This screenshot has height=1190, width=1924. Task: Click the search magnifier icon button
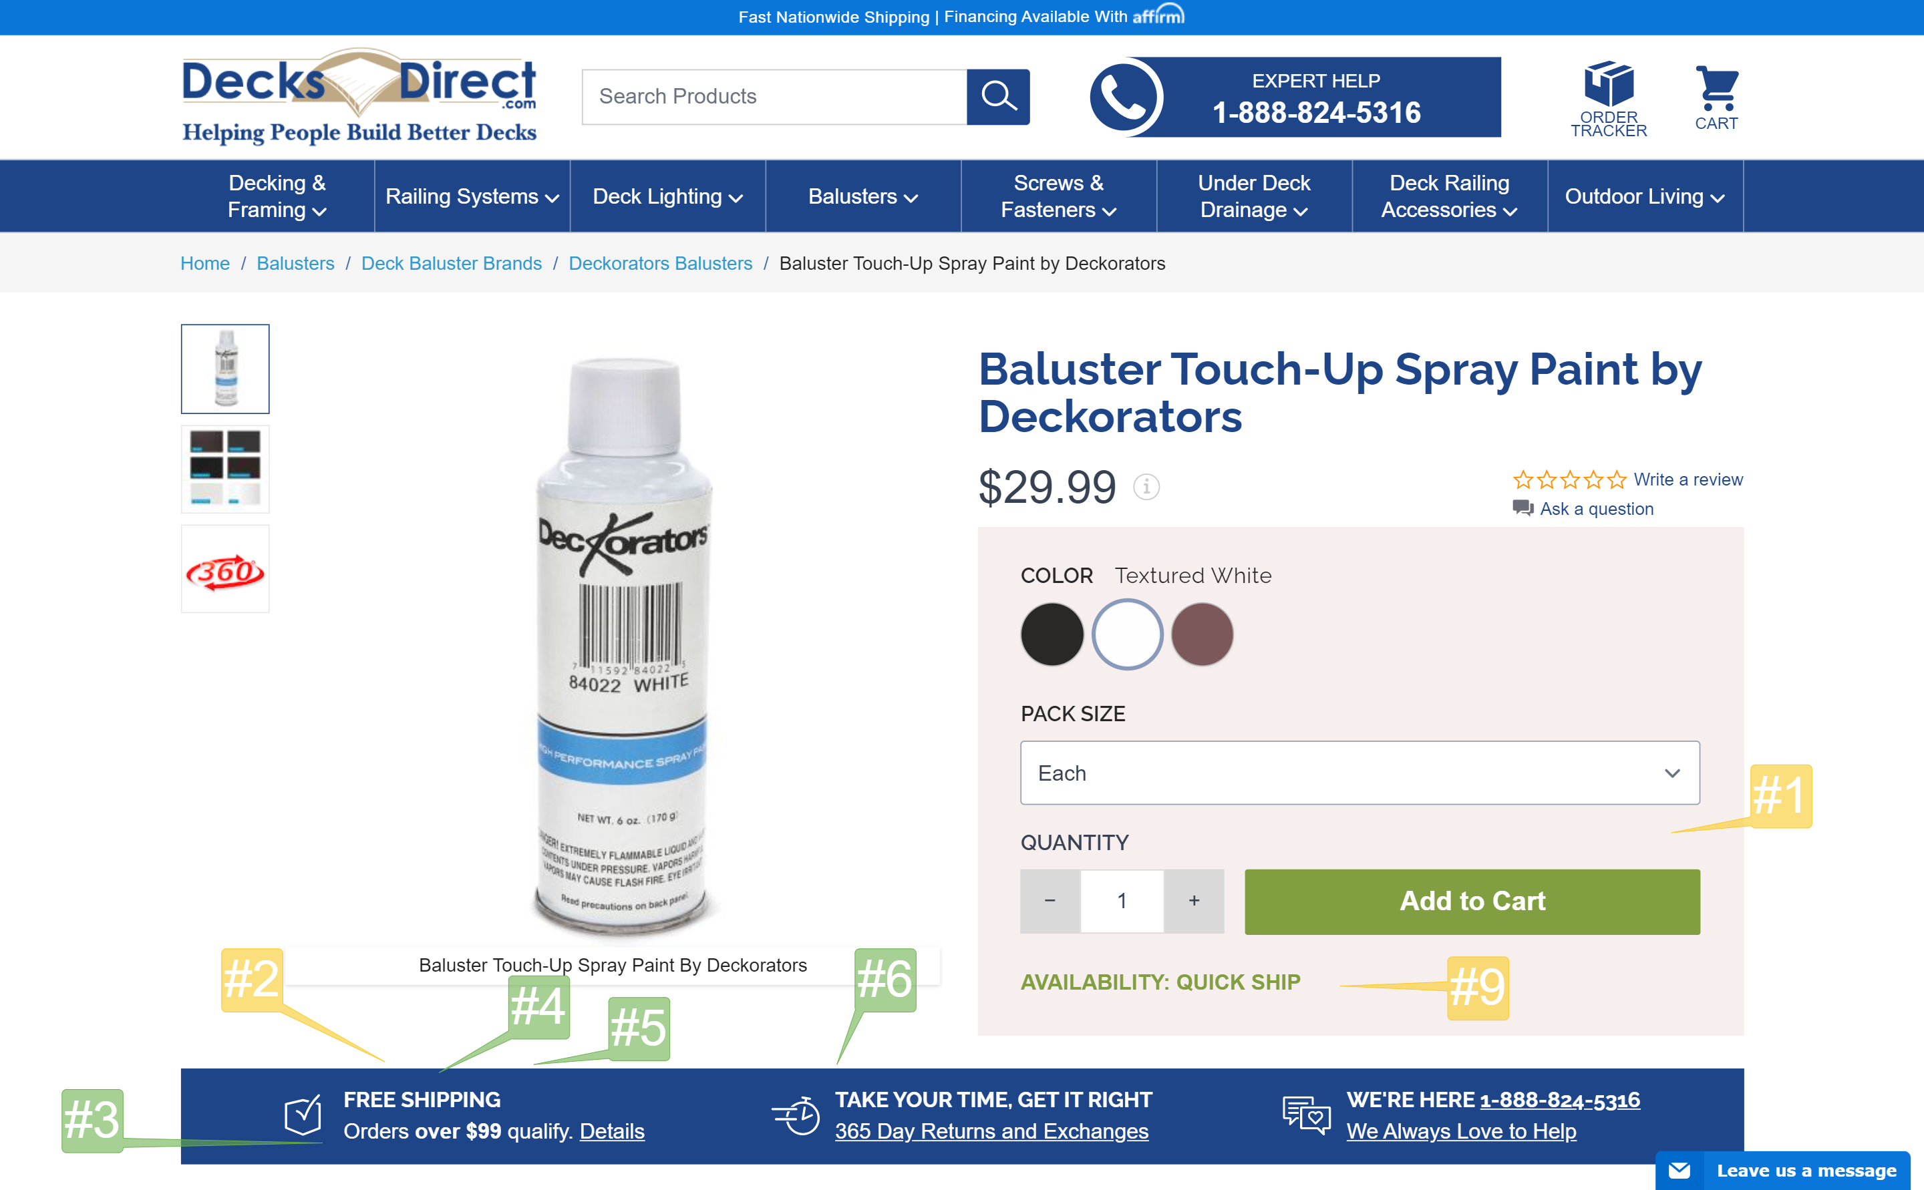pos(997,97)
